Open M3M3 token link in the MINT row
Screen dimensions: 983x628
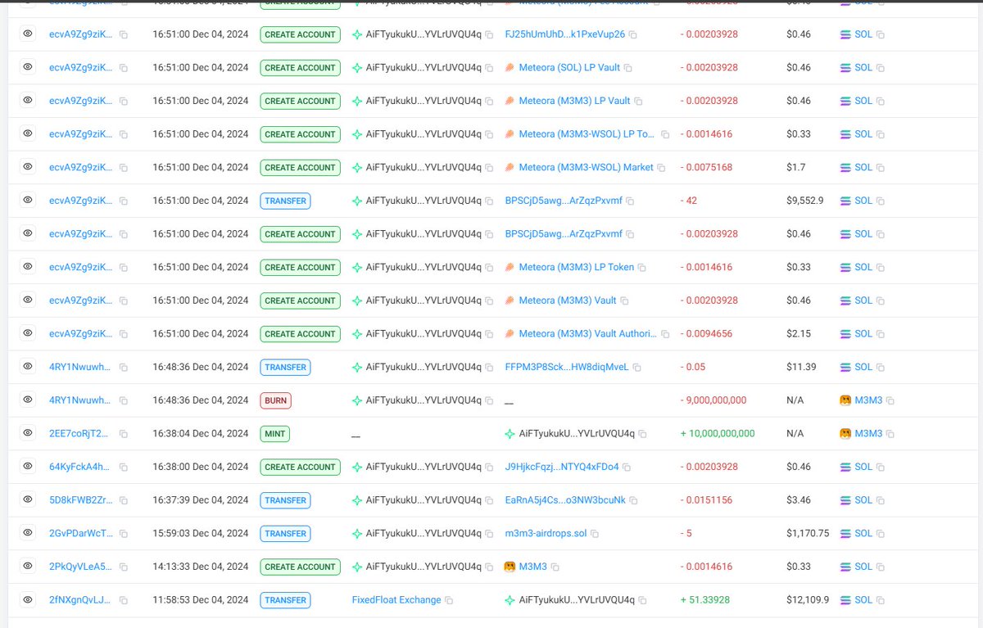point(868,433)
